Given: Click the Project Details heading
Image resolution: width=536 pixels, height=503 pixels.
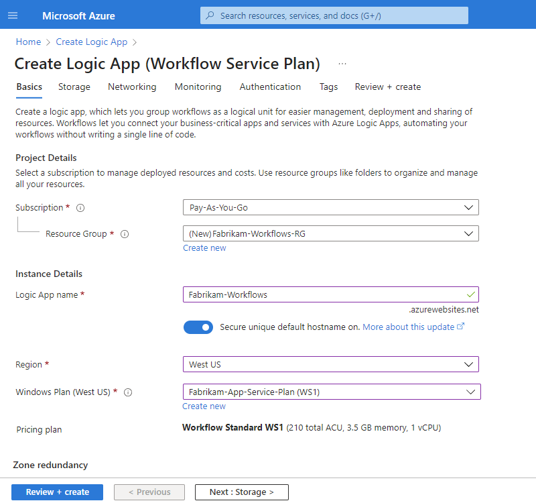Looking at the screenshot, I should click(x=46, y=158).
